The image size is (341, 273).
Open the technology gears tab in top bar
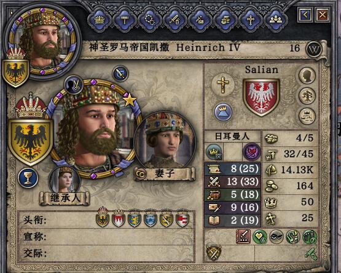[x=149, y=20]
